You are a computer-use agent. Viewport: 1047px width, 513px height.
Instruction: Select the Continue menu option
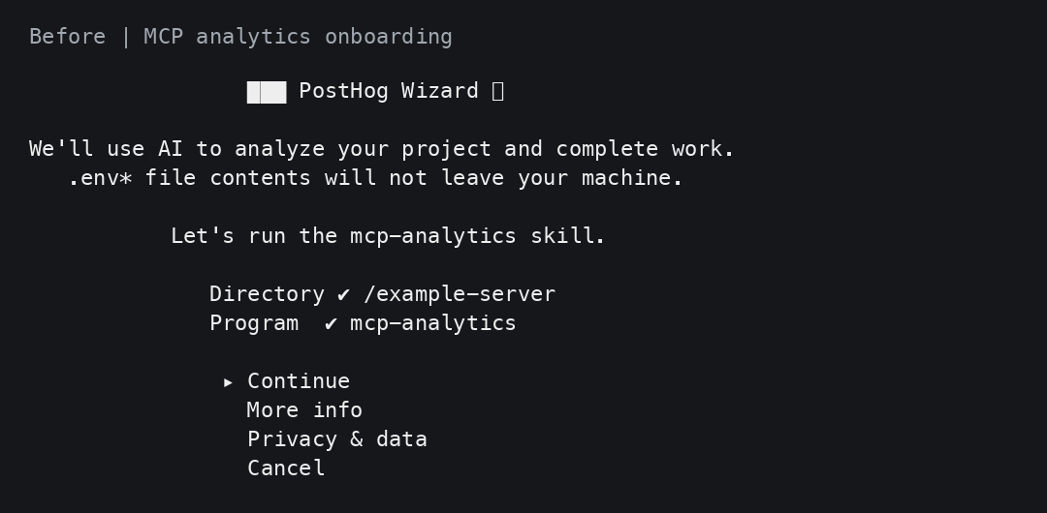[x=299, y=381]
